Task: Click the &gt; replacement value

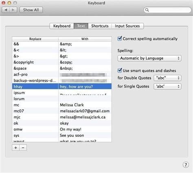Action: pos(64,56)
